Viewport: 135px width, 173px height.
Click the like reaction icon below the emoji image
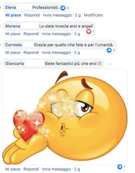click(x=120, y=167)
